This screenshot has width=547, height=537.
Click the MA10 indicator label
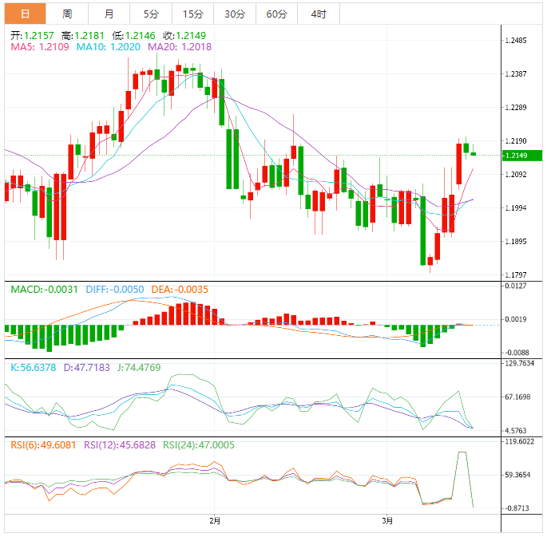(x=109, y=47)
